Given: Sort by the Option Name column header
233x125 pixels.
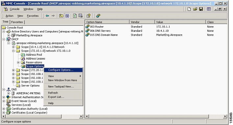Looking at the screenshot, I should pos(107,22).
